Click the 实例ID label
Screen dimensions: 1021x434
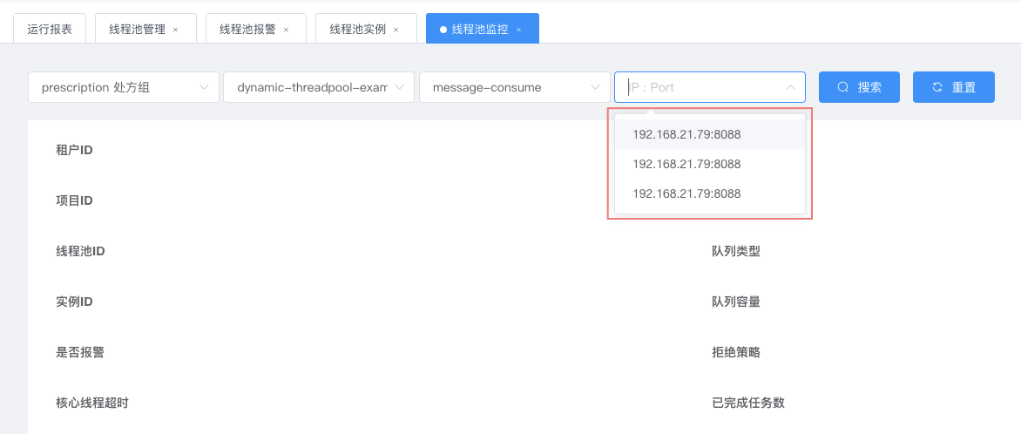point(74,302)
